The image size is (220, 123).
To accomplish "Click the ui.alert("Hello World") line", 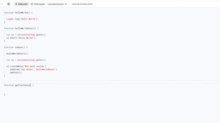I will [21, 38].
